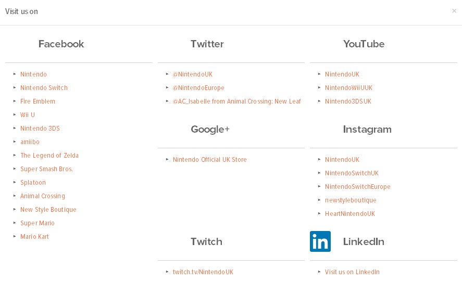Open the NintendoWiiUUK YouTube channel

348,88
